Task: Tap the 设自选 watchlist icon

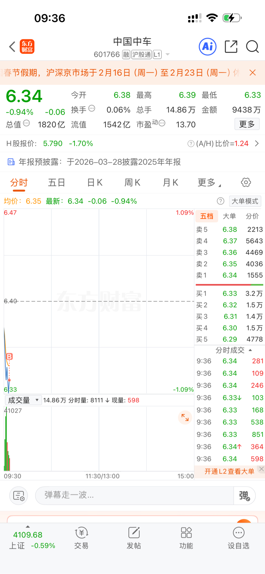Action: point(238,538)
